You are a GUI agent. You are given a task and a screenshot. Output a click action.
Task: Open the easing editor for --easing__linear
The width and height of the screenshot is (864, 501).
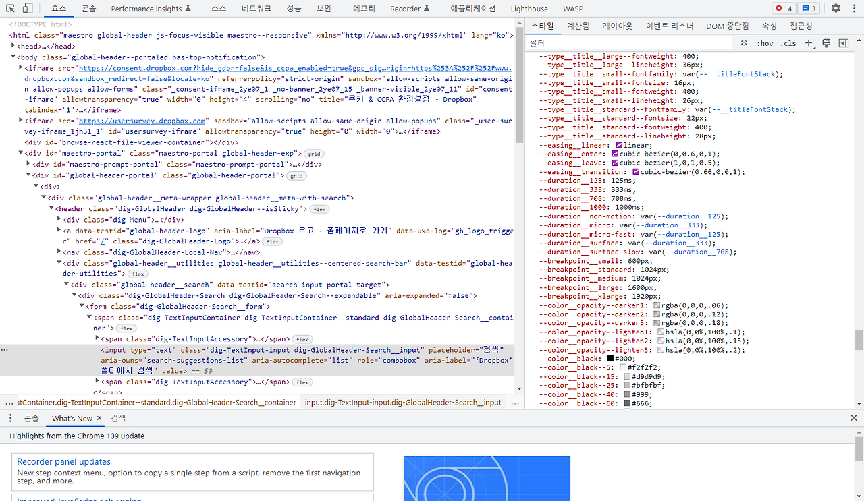[619, 146]
